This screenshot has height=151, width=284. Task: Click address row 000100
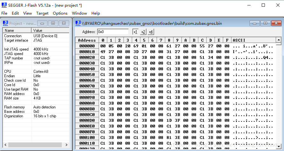tap(87, 138)
